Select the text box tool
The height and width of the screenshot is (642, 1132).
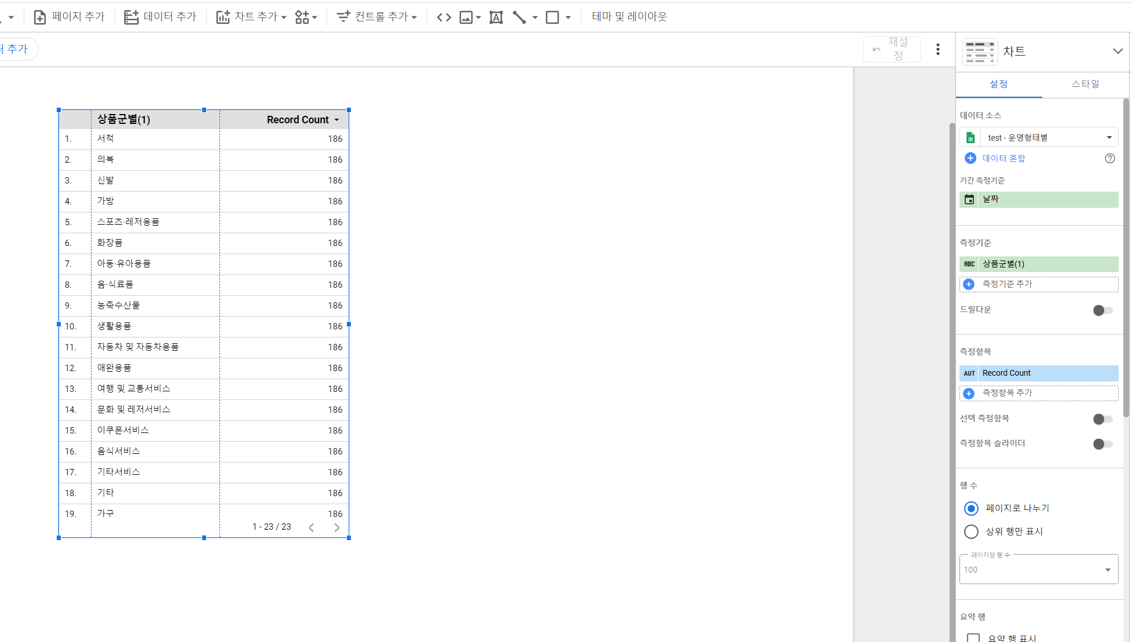[x=496, y=17]
